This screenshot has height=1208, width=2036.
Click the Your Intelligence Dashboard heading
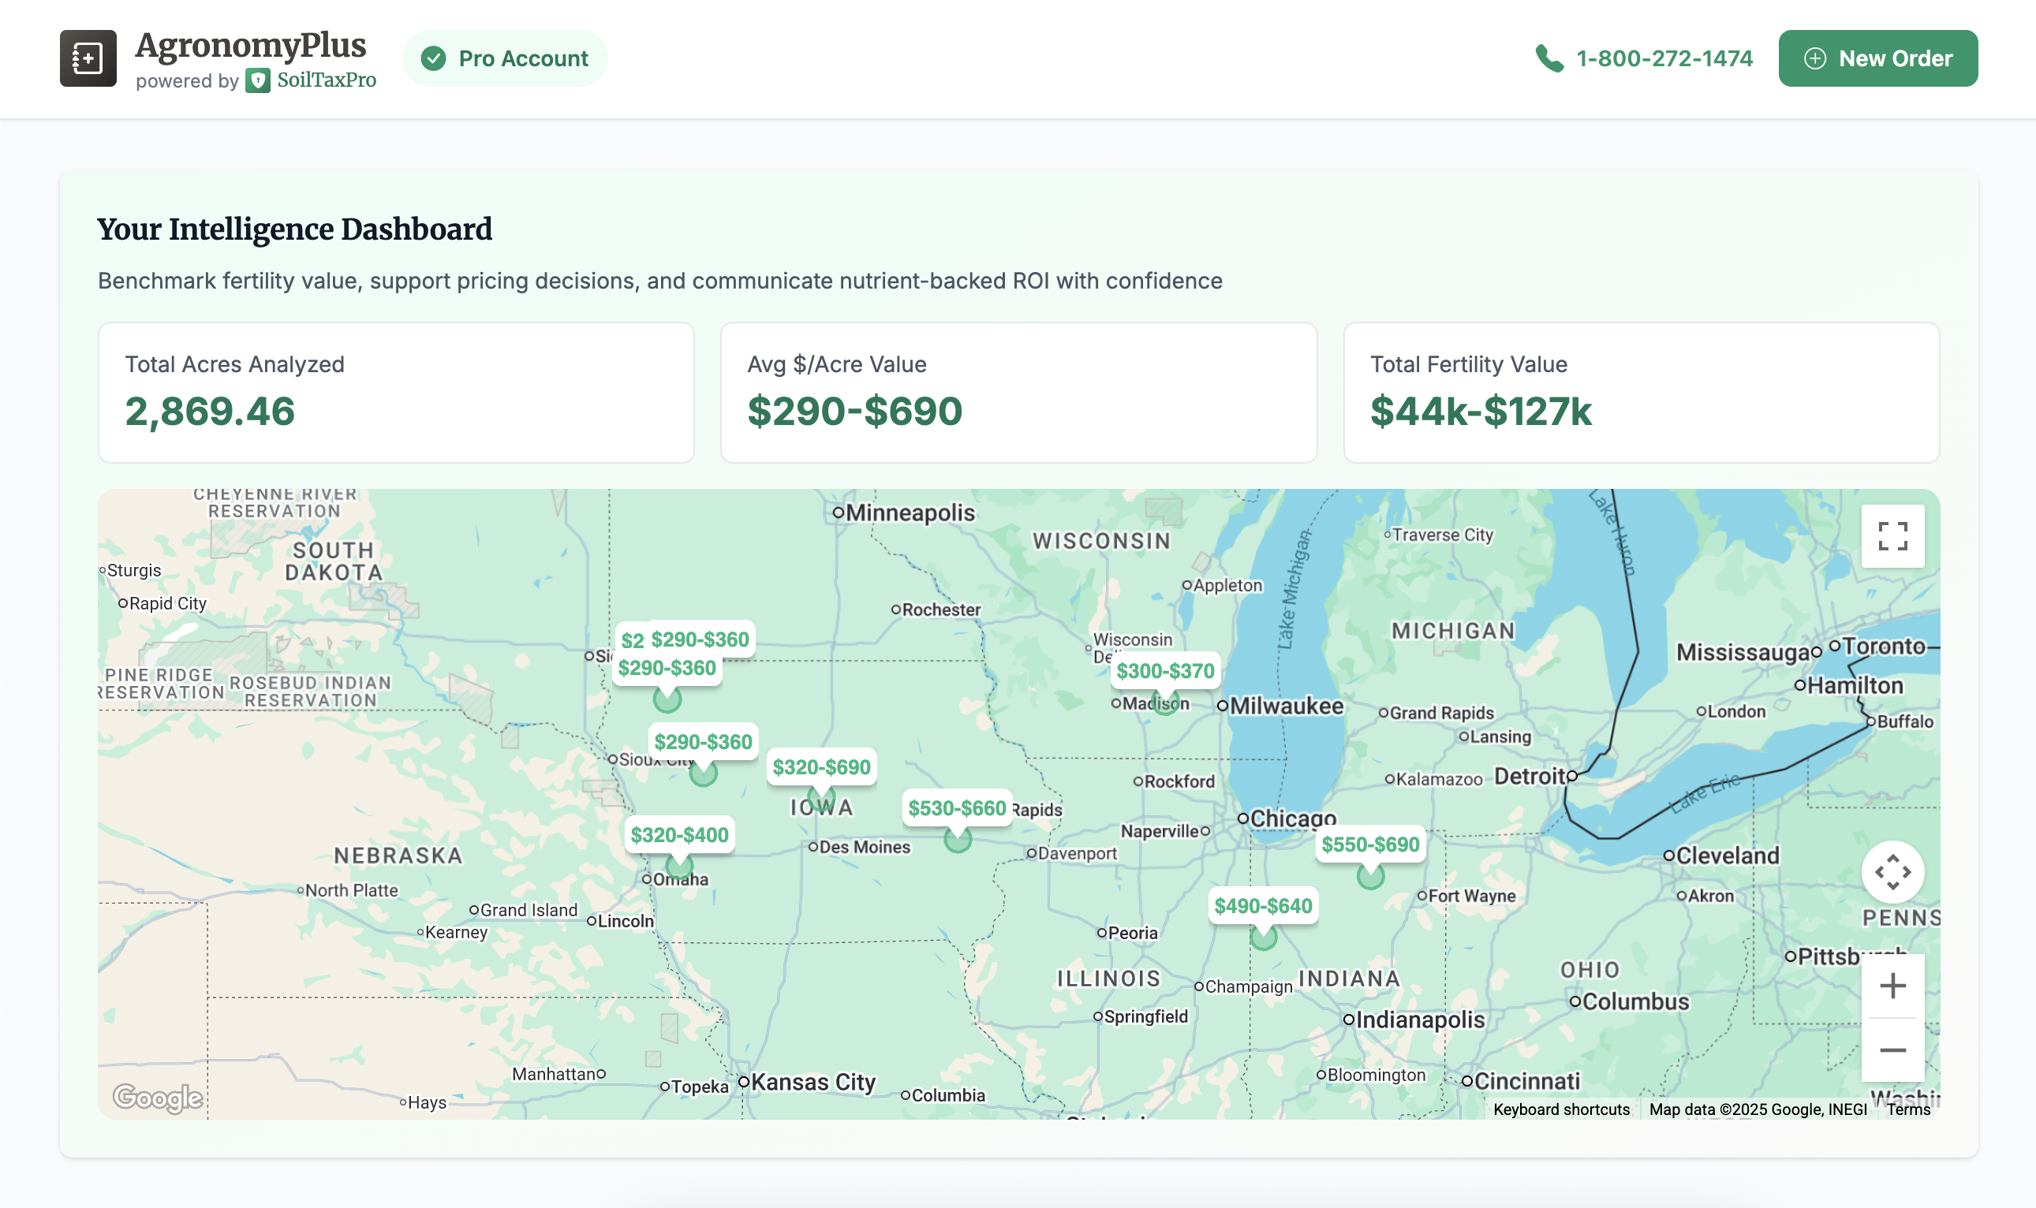point(295,229)
